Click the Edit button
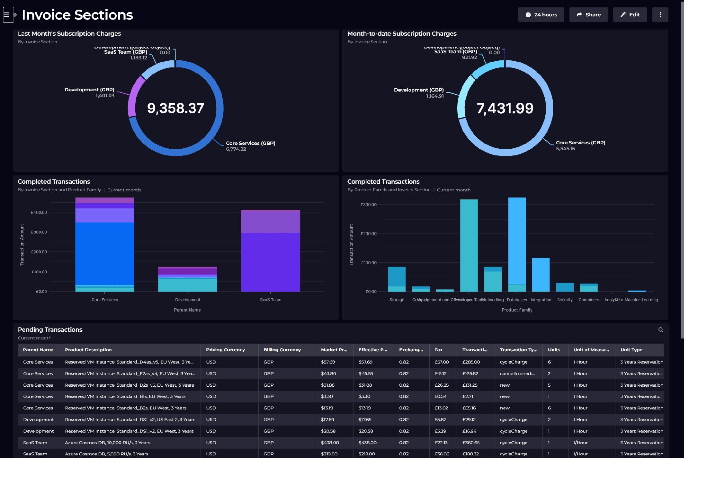725x483 pixels. [630, 14]
